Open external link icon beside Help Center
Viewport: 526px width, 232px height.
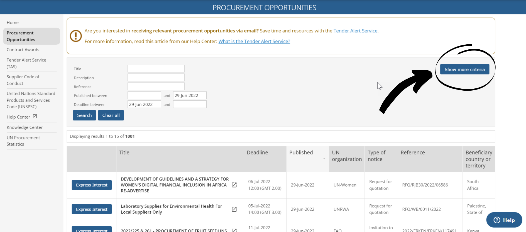[x=35, y=117]
